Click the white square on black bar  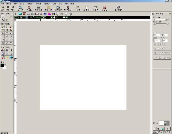(x=64, y=17)
